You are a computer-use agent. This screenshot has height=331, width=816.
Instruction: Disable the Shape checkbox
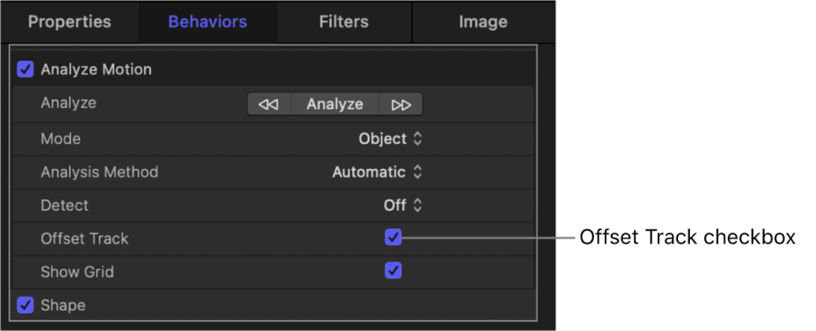pyautogui.click(x=25, y=305)
